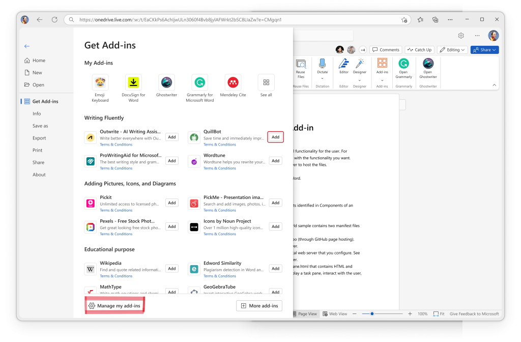521x342 pixels.
Task: Open the Word settings gear
Action: [461, 36]
